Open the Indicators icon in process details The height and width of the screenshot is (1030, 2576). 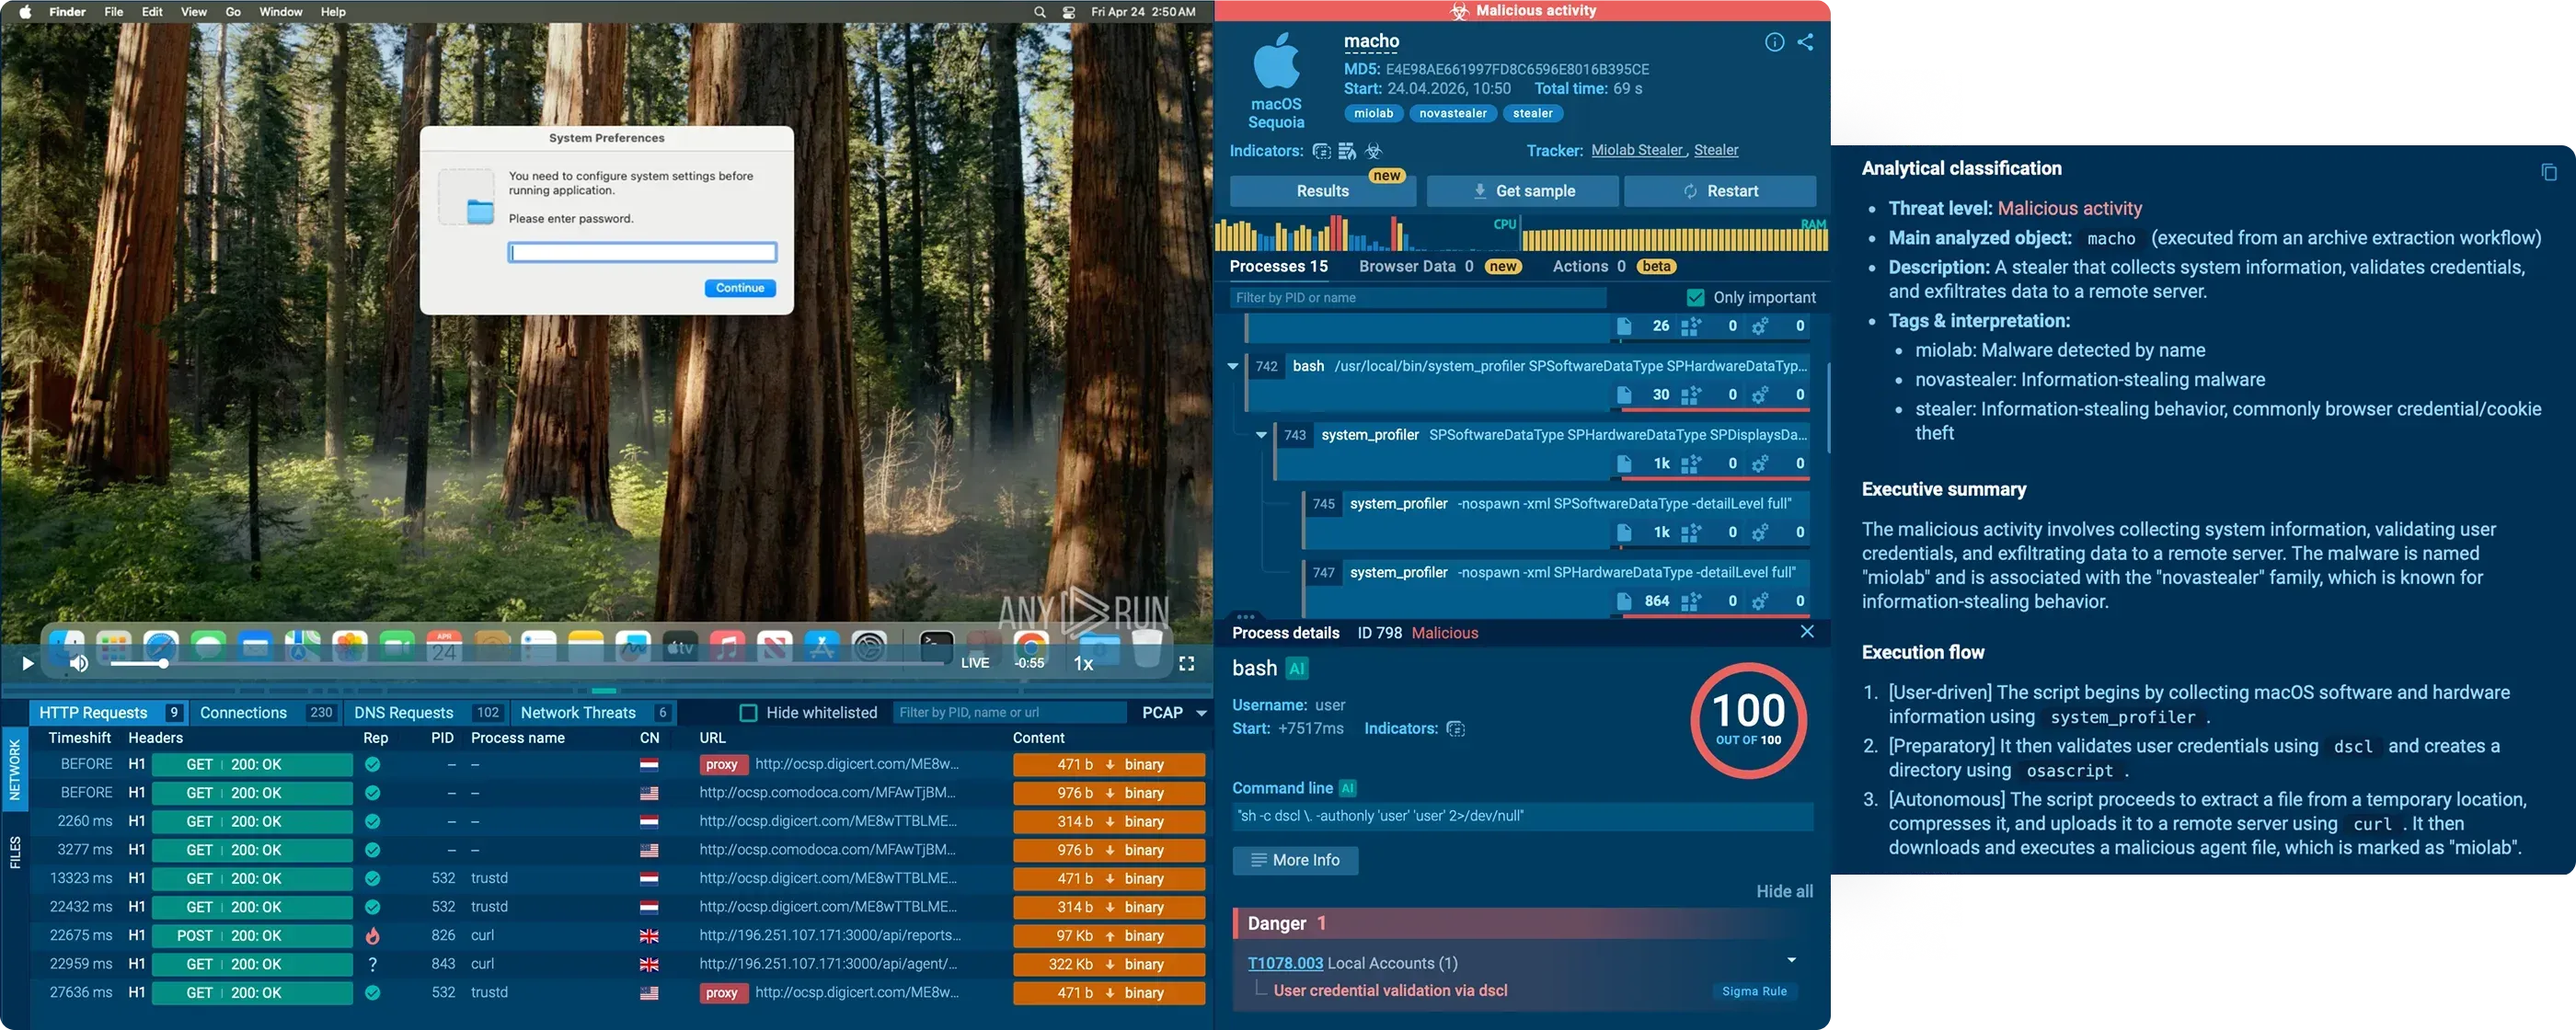(1456, 729)
